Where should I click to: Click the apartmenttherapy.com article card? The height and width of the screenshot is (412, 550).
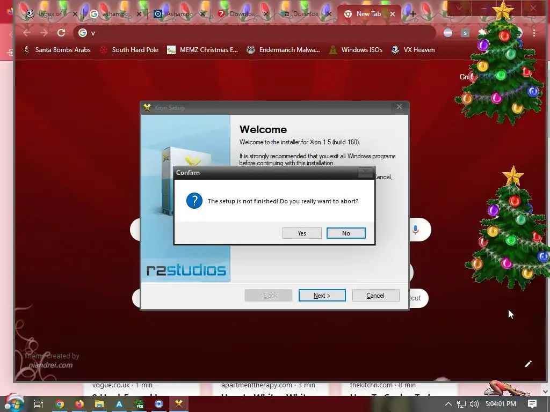point(271,389)
